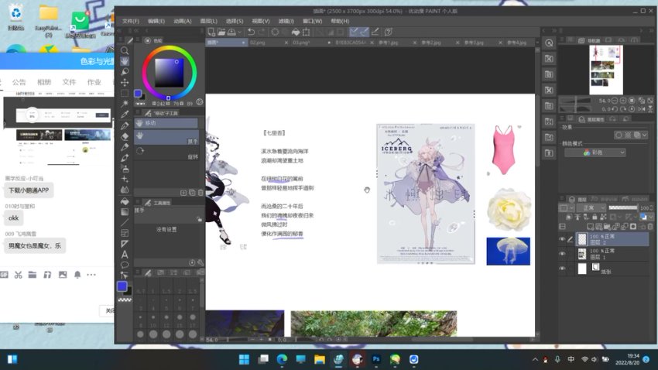The image size is (658, 370).
Task: Select the magnifier zoom tool
Action: click(x=125, y=50)
